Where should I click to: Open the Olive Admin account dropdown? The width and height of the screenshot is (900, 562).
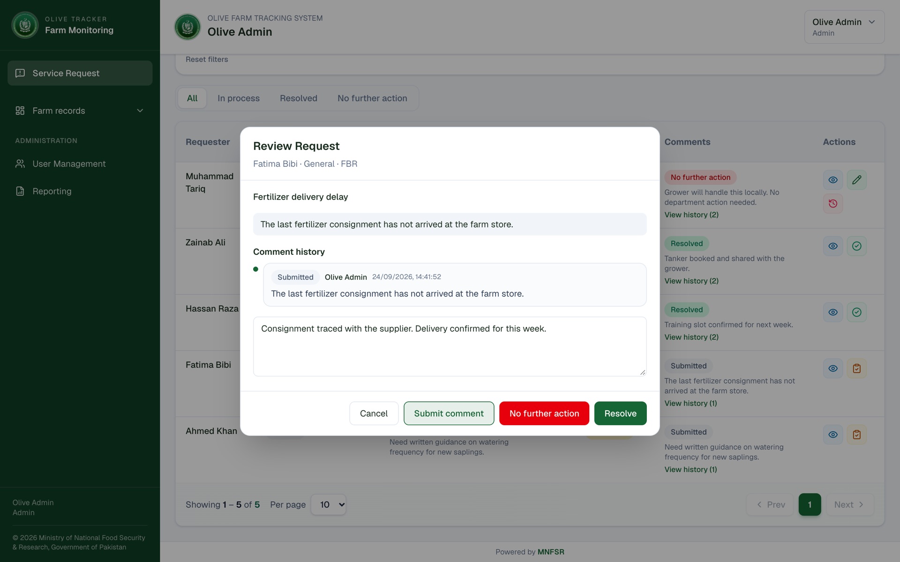coord(844,27)
